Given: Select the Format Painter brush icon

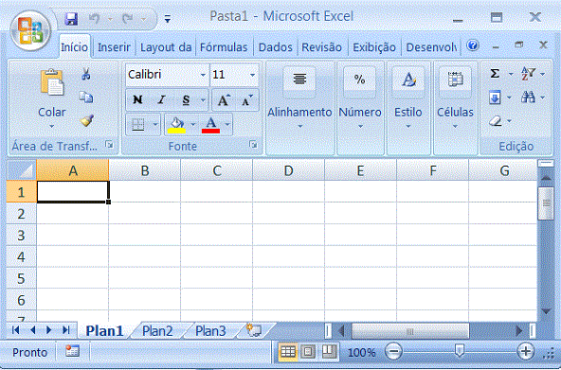Looking at the screenshot, I should click(86, 121).
